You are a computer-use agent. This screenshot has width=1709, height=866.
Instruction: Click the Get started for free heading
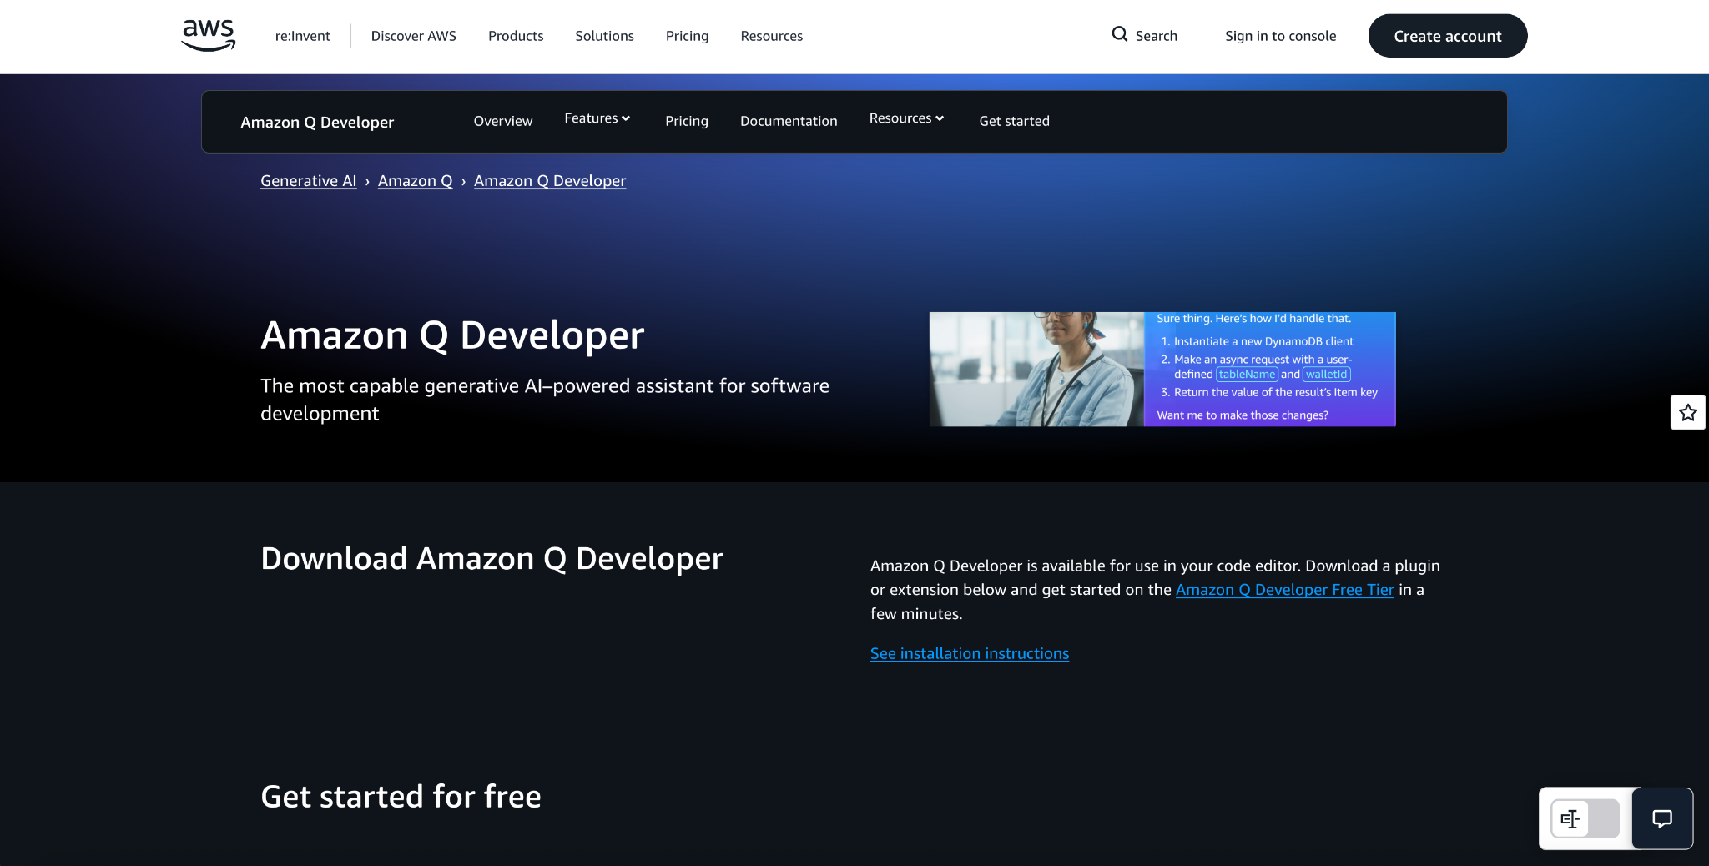click(401, 797)
